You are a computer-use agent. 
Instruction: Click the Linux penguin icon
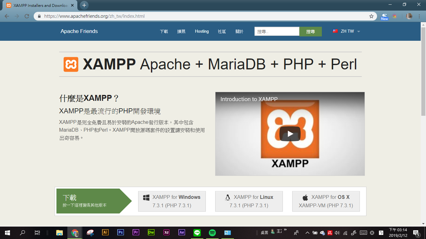pos(228,197)
